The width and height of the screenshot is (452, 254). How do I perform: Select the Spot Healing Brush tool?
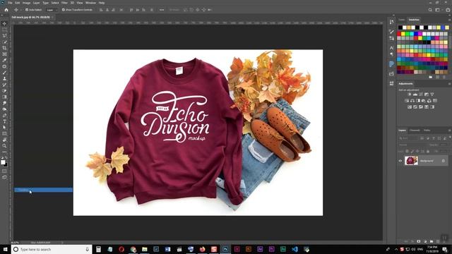pyautogui.click(x=4, y=66)
